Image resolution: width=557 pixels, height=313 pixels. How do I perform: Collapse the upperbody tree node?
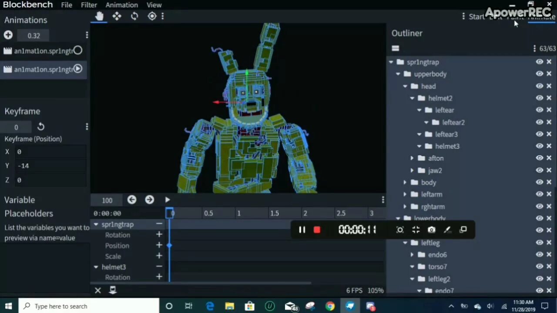click(398, 74)
